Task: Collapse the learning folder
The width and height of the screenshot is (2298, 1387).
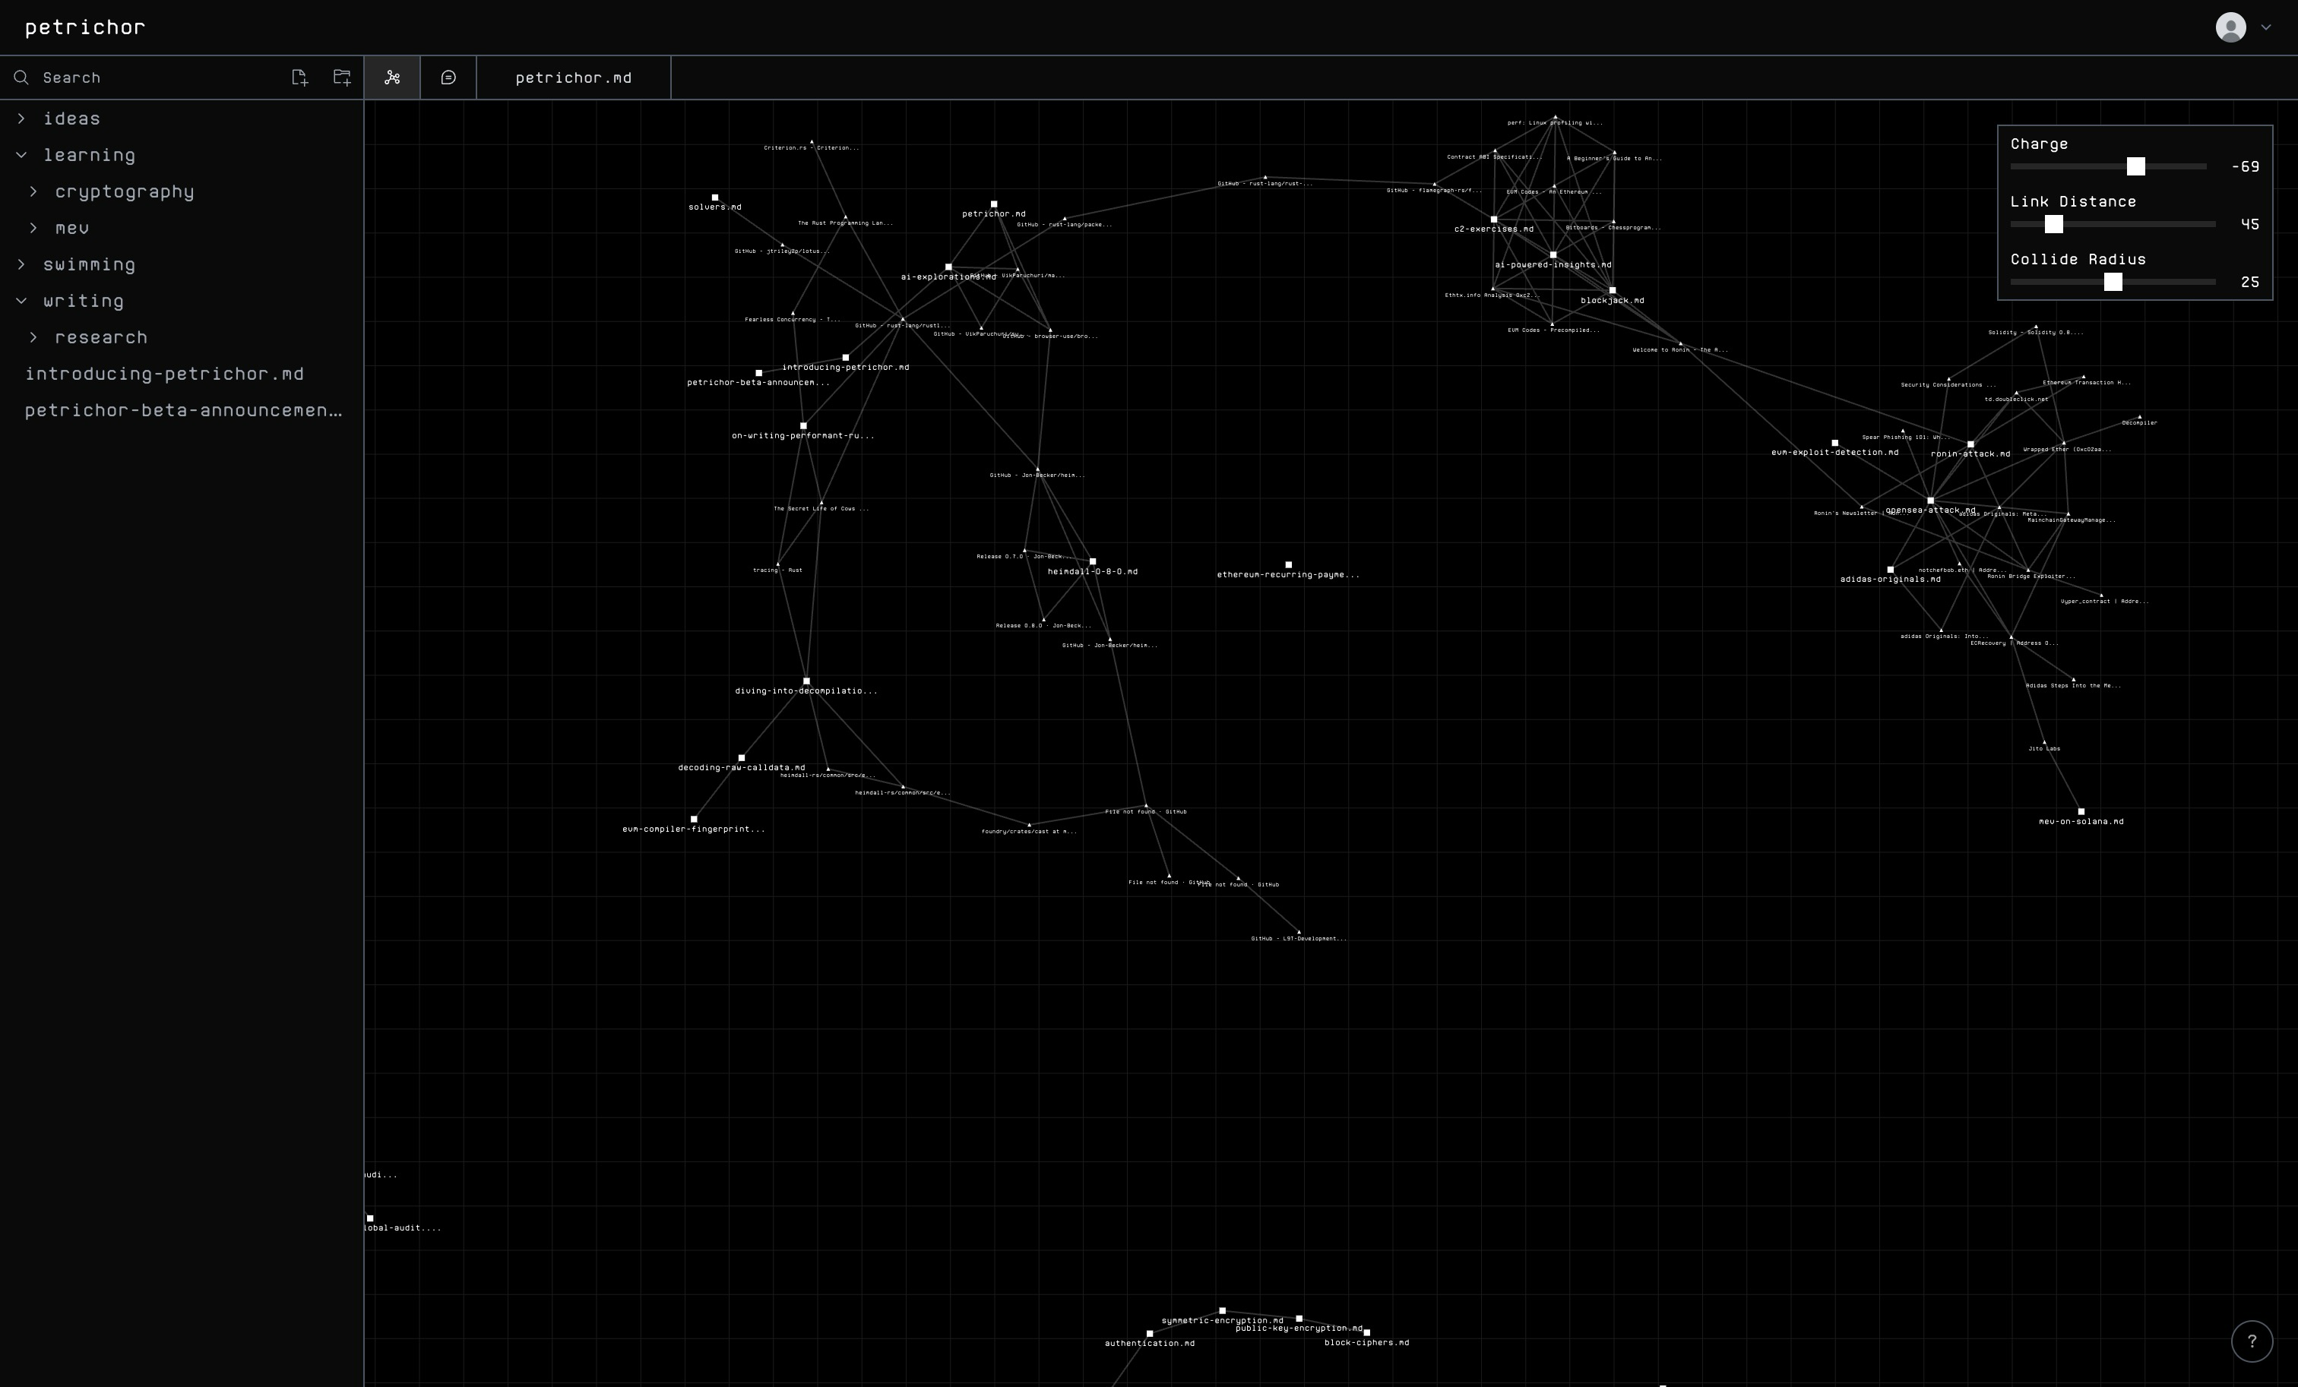Action: (x=89, y=155)
